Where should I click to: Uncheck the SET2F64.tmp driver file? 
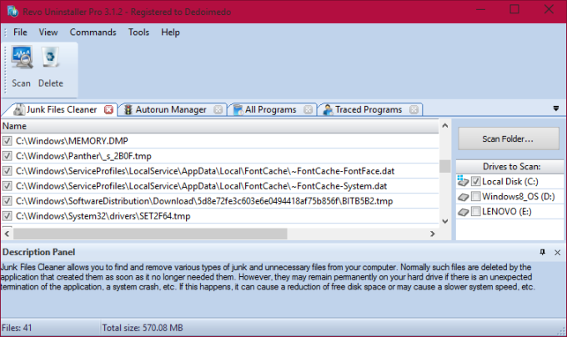pos(7,216)
